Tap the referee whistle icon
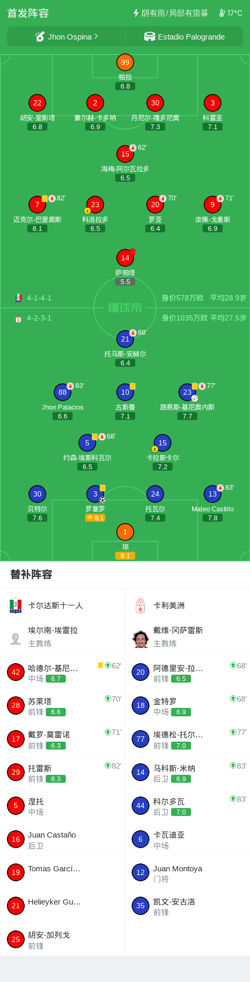Viewport: 250px width, 982px height. pos(39,36)
